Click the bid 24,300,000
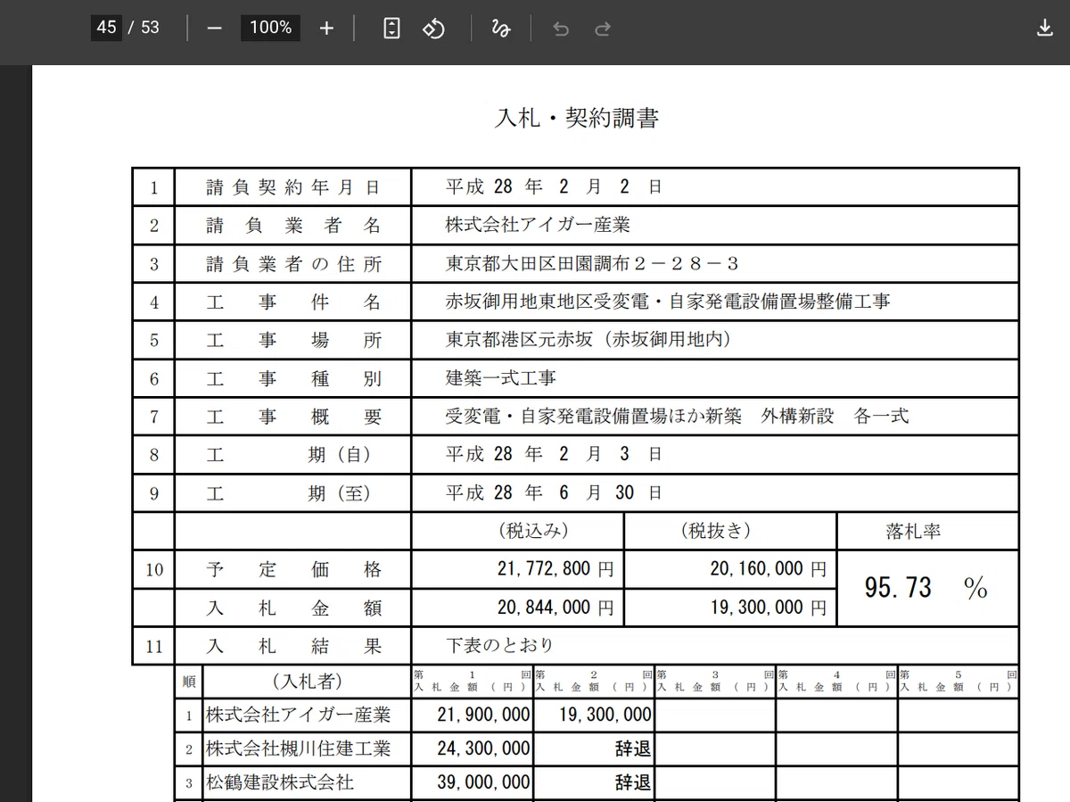 point(483,748)
